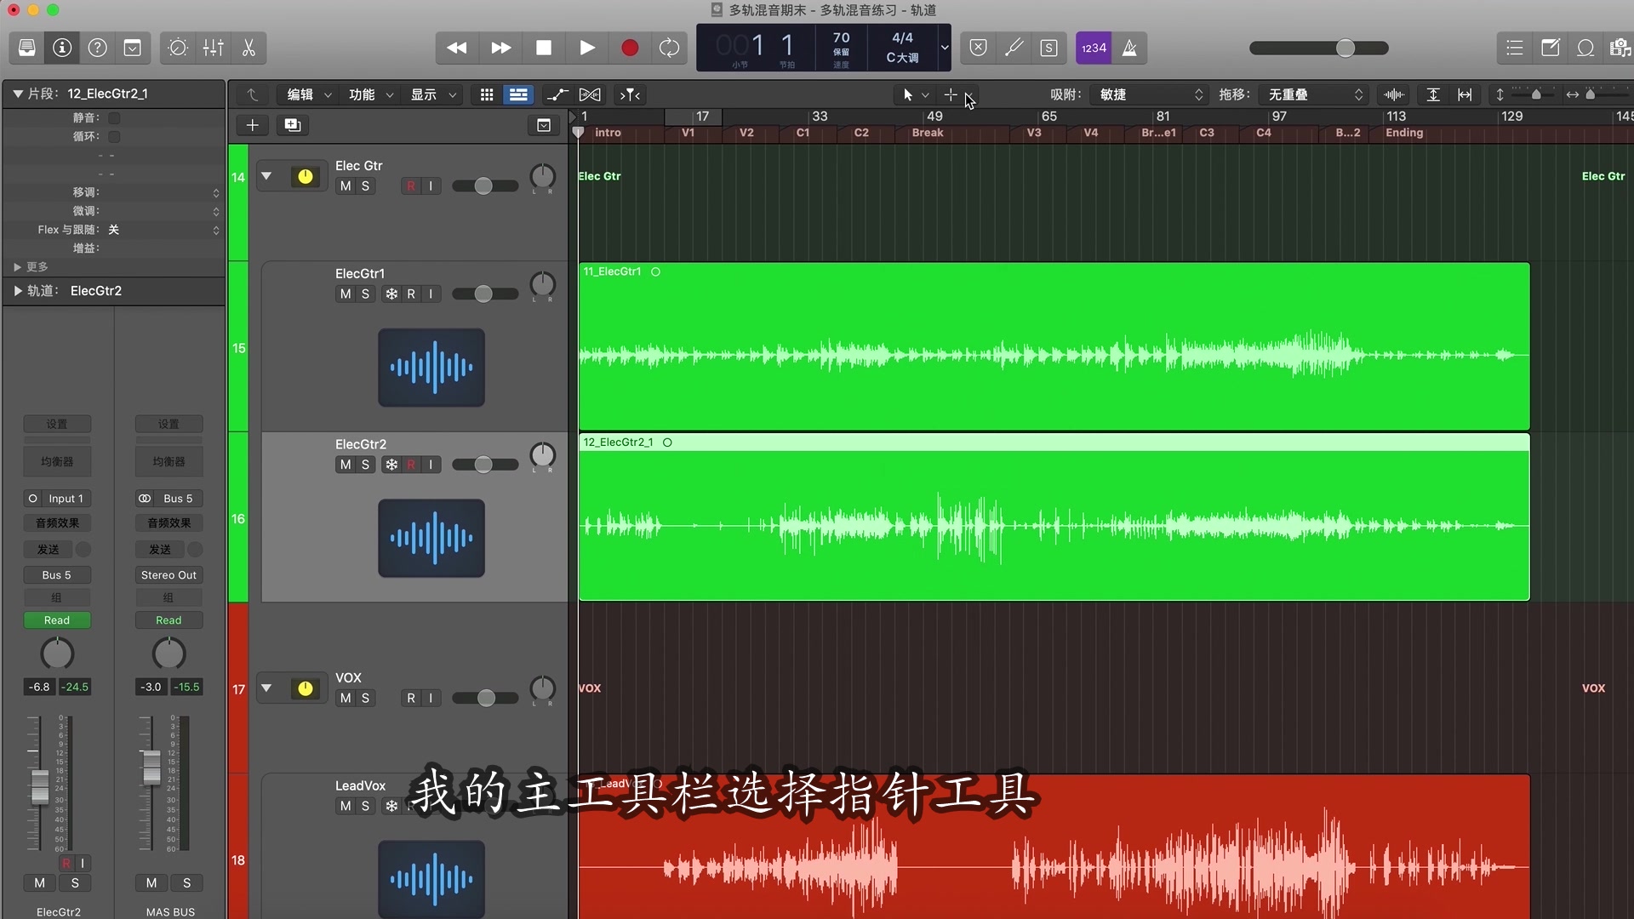The height and width of the screenshot is (919, 1634).
Task: Adjust the Elec Gtr track volume slider
Action: click(x=484, y=186)
